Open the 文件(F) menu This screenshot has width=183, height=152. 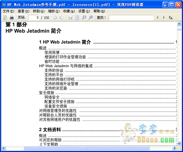[x=8, y=11]
